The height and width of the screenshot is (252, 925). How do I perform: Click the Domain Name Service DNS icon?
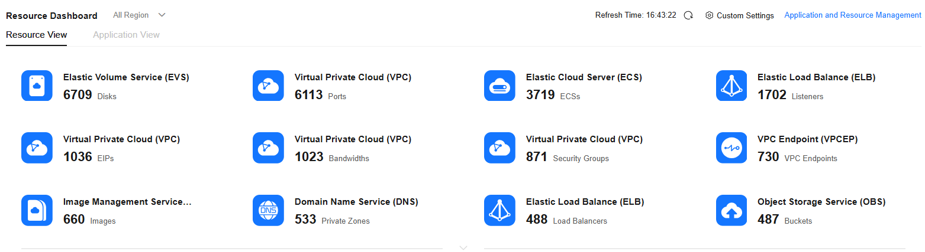[x=268, y=210]
